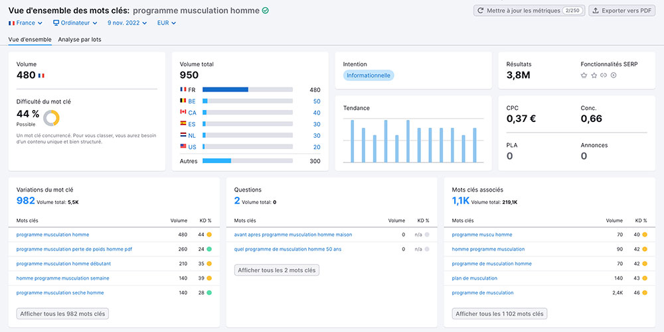This screenshot has height=332, width=664.
Task: Click Mettre à jour les métriques button
Action: tap(529, 11)
